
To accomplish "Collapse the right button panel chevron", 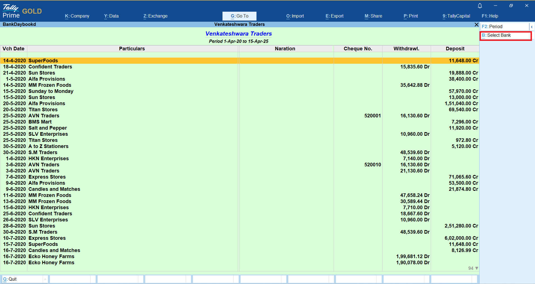I will 532,27.
